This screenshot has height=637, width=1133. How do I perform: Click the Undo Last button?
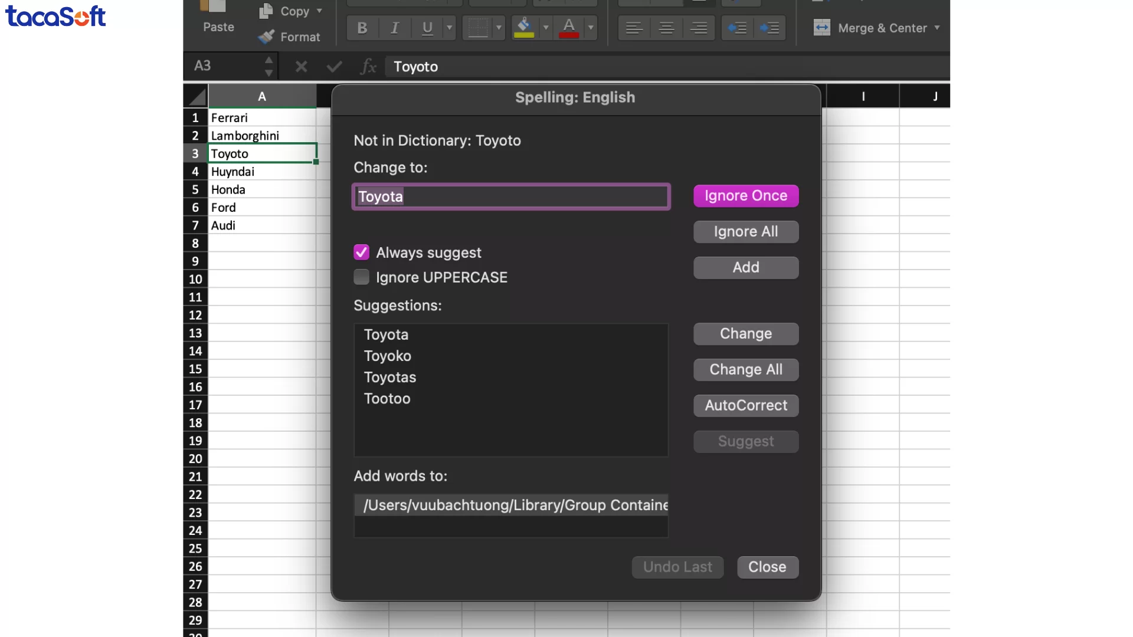(x=677, y=567)
